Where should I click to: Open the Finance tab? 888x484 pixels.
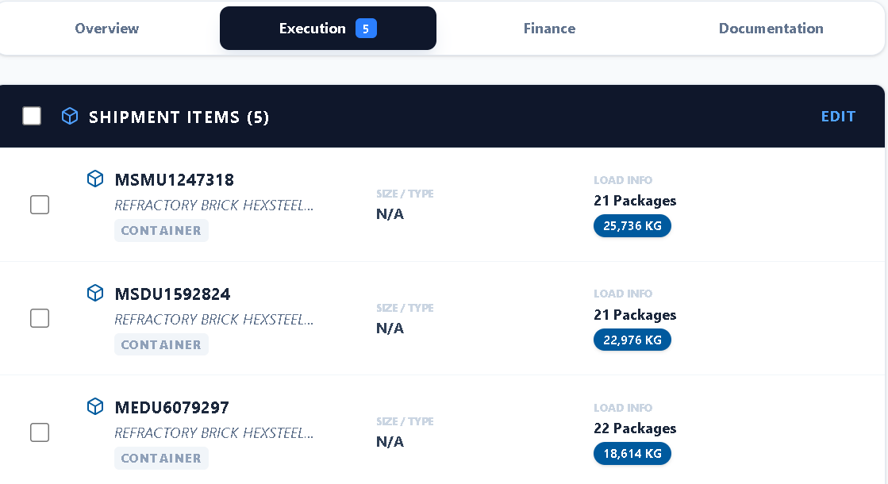(x=549, y=29)
